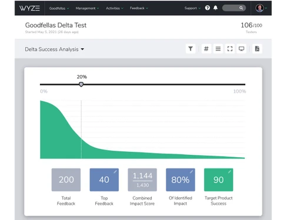
Task: Click the magnifier search icon
Action: (x=241, y=8)
